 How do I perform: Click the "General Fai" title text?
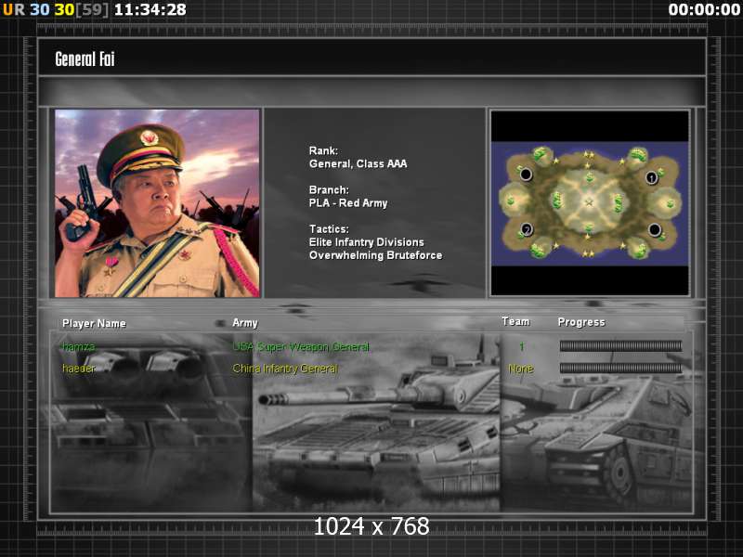tap(85, 59)
